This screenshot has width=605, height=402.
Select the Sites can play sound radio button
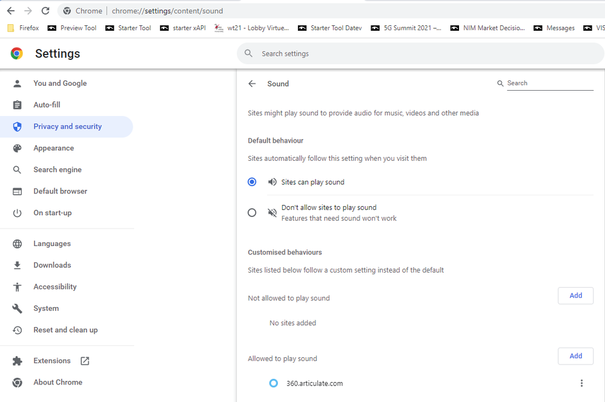click(x=252, y=182)
